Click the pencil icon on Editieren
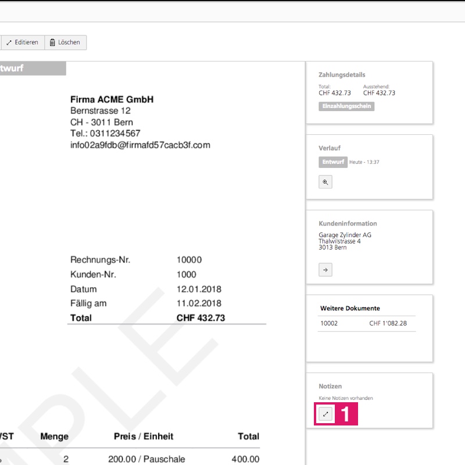The height and width of the screenshot is (465, 465). click(9, 42)
